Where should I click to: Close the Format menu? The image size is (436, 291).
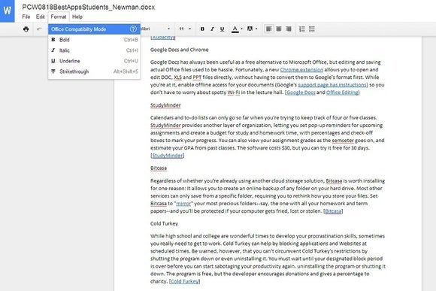(x=59, y=17)
